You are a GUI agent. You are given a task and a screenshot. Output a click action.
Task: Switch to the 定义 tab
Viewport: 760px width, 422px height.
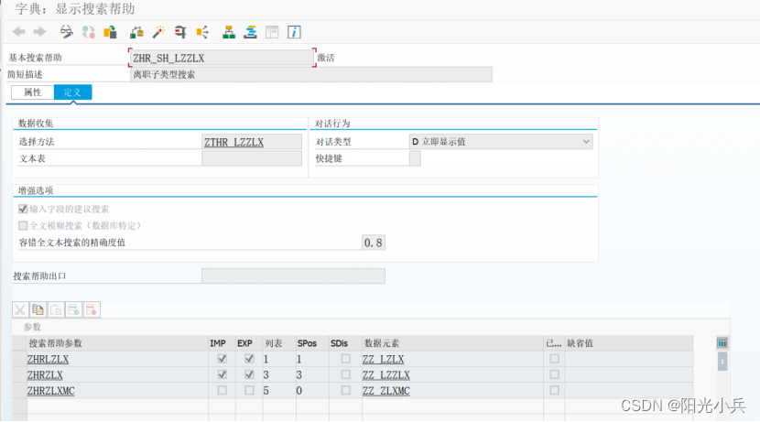coord(72,92)
